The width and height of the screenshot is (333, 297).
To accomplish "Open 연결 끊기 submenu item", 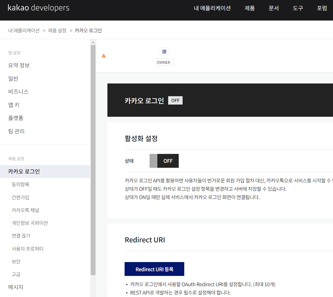I will click(21, 236).
